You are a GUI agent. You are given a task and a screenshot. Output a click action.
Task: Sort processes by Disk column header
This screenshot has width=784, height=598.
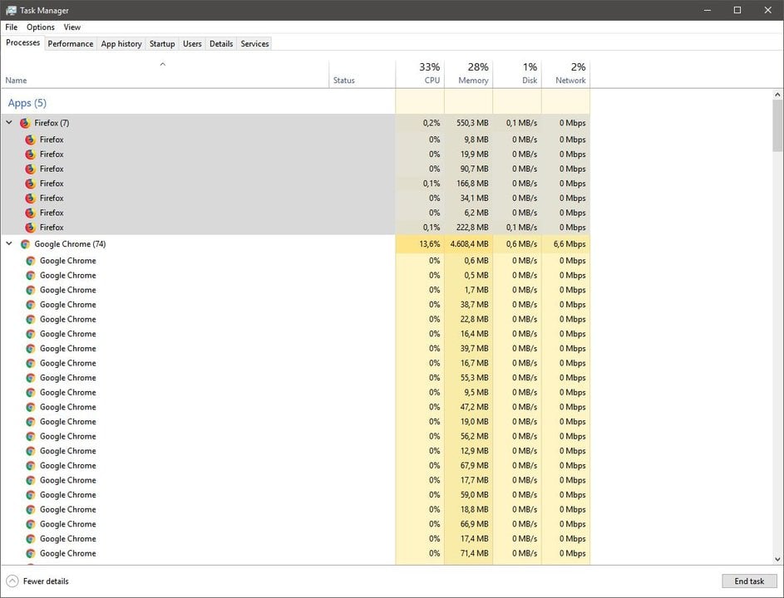(517, 74)
